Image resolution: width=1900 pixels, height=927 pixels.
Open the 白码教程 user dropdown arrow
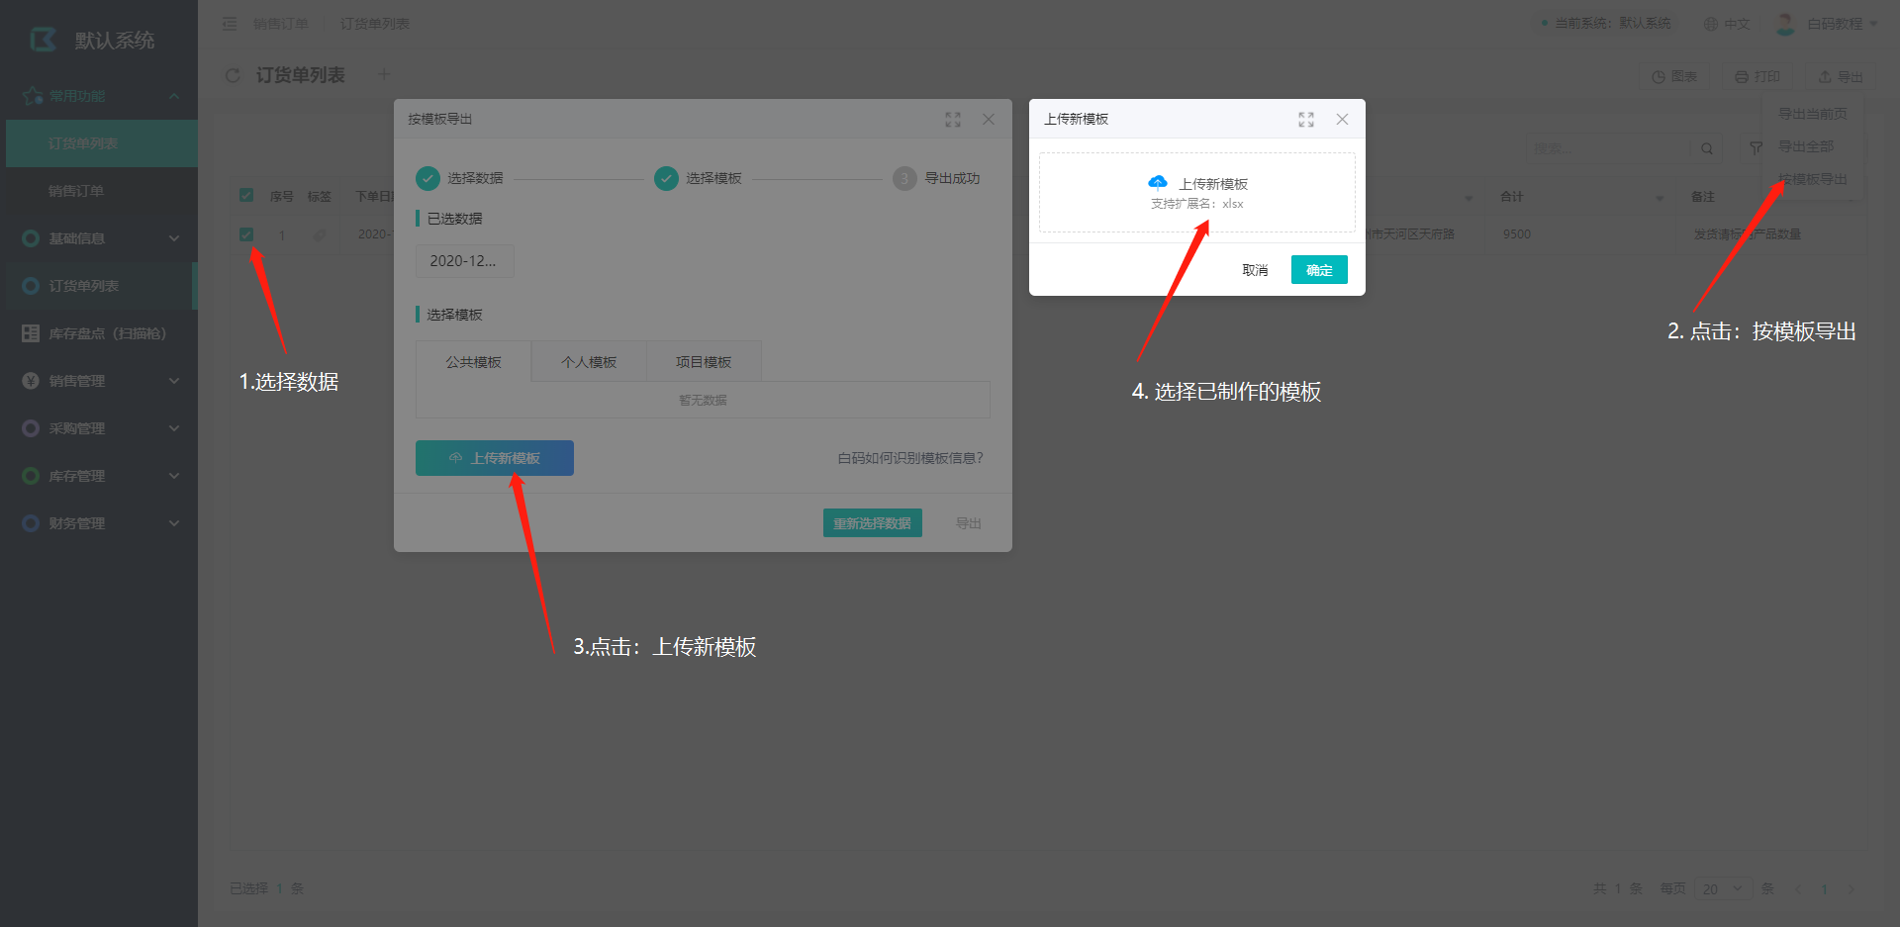point(1873,24)
